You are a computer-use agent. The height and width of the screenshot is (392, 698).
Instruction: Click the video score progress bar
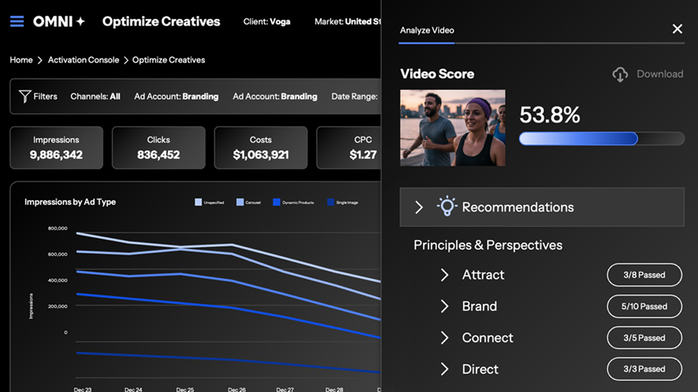pos(601,139)
